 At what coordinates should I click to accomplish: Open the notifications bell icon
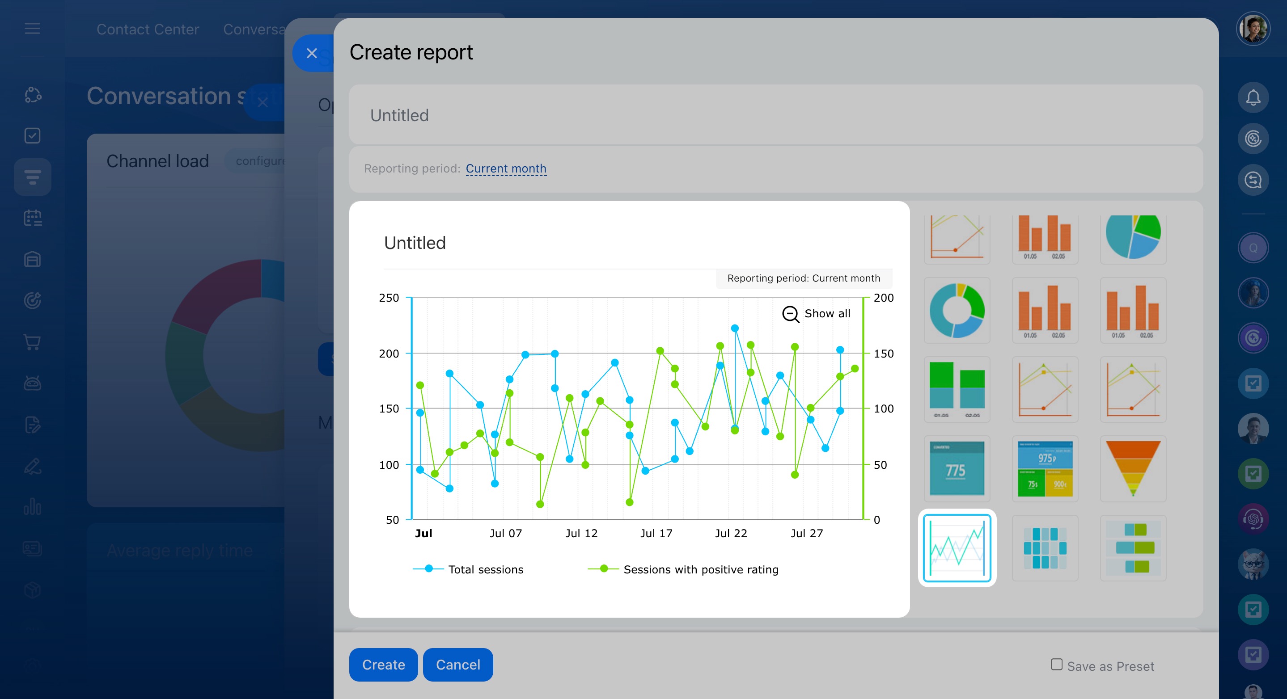click(1253, 97)
